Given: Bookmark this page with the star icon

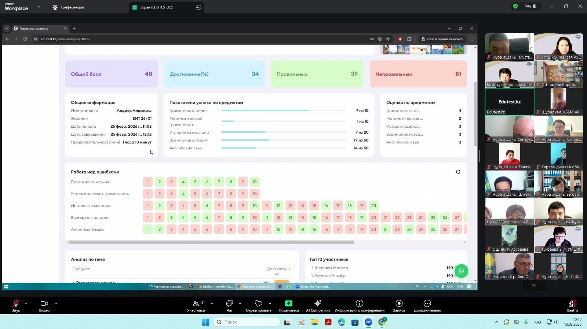Looking at the screenshot, I should (x=388, y=39).
